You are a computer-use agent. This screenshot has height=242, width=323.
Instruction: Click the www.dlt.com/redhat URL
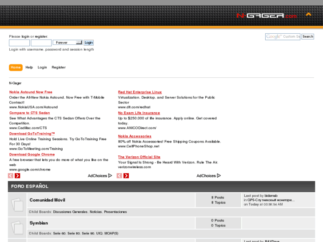coord(134,107)
